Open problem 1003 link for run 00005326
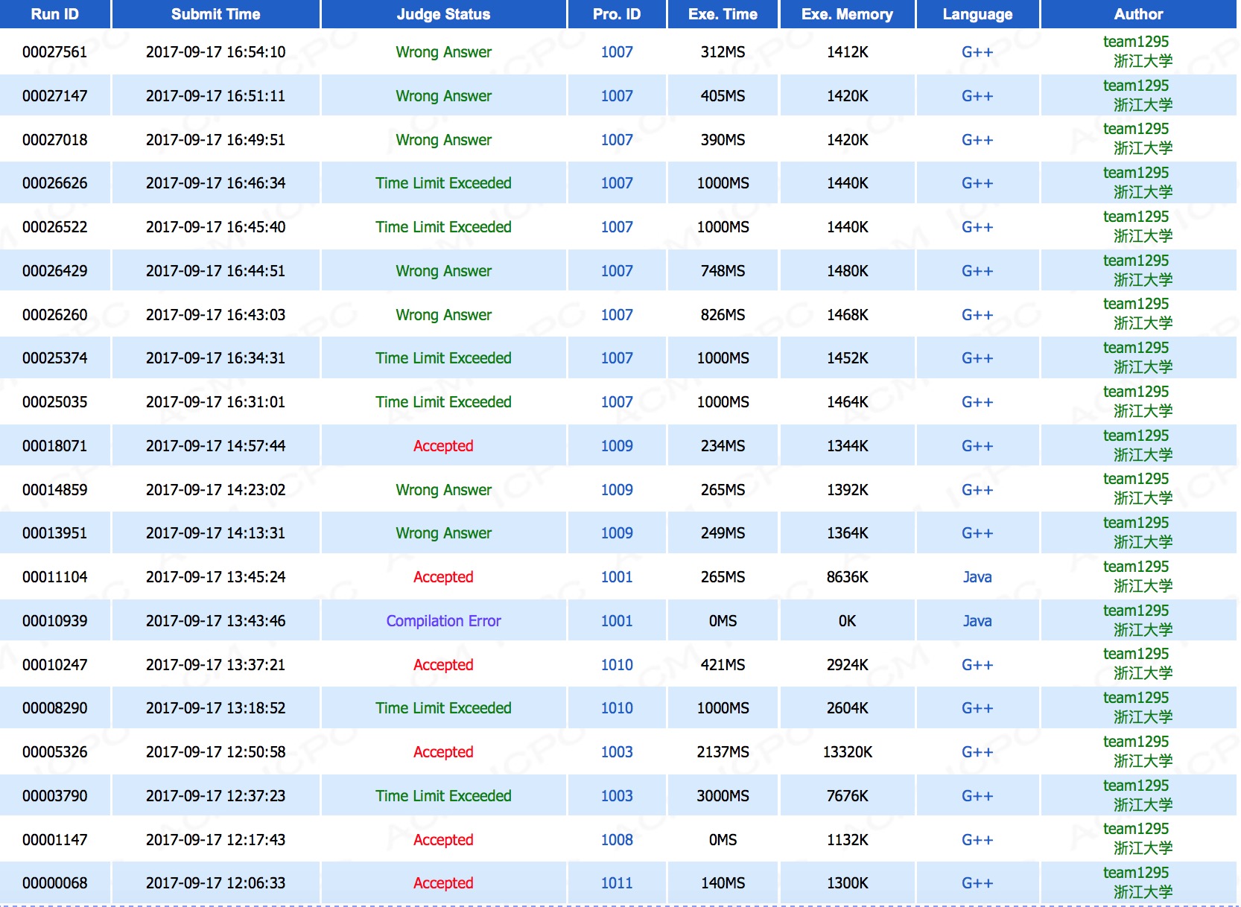Viewport: 1241px width, 907px height. [x=617, y=752]
